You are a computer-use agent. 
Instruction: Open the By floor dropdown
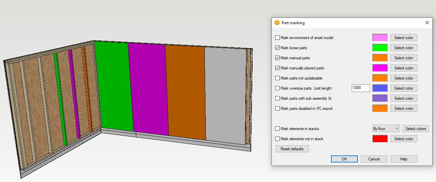(x=386, y=129)
